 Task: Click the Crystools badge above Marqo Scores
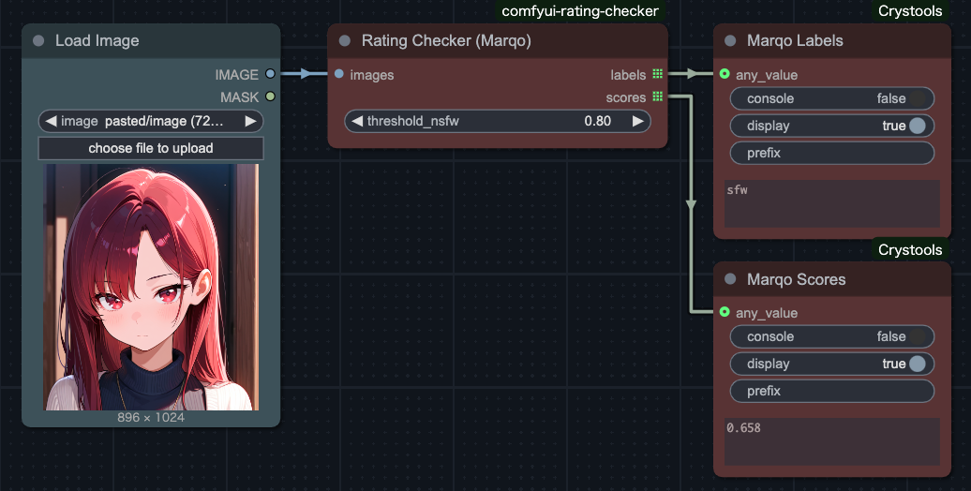[x=910, y=249]
